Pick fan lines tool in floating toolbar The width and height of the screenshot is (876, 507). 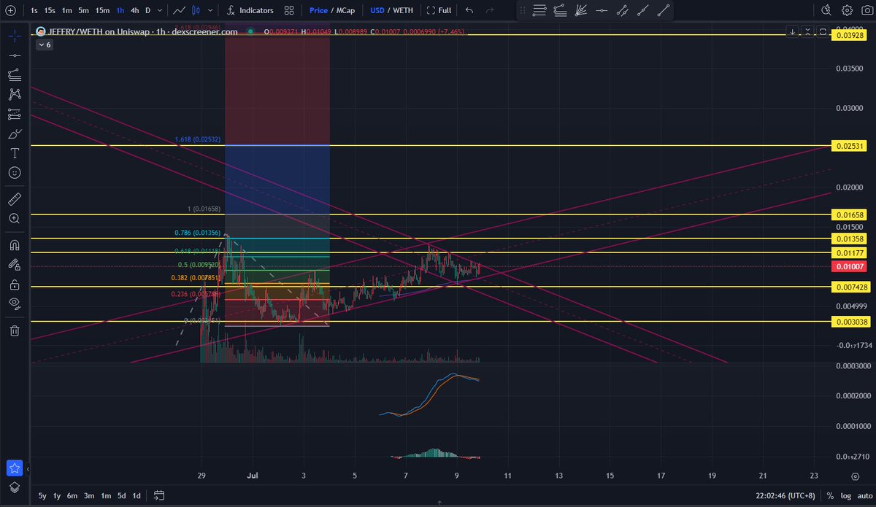(x=582, y=11)
